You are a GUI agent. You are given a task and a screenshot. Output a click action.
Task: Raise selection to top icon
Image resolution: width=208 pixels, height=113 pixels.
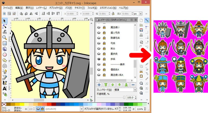(58, 13)
